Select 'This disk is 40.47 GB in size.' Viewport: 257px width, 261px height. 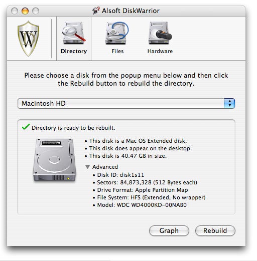[x=128, y=156]
